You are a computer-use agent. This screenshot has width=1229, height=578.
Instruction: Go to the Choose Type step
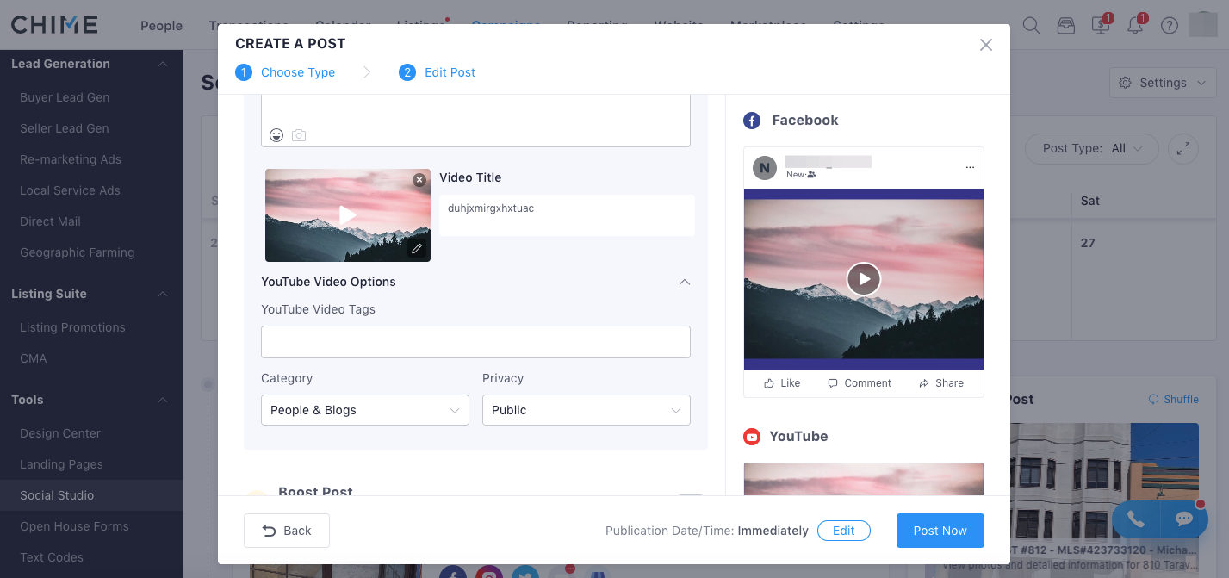click(x=285, y=72)
